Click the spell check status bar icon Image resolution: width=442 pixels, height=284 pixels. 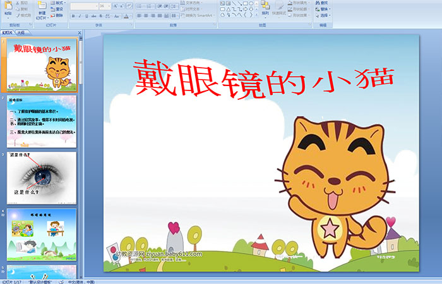pyautogui.click(x=61, y=281)
